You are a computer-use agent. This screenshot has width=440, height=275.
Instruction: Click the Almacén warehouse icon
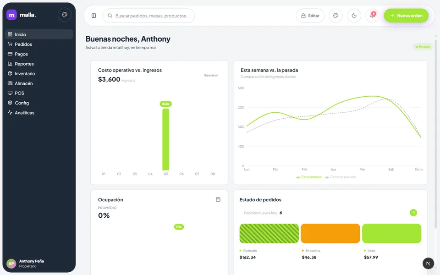point(10,83)
